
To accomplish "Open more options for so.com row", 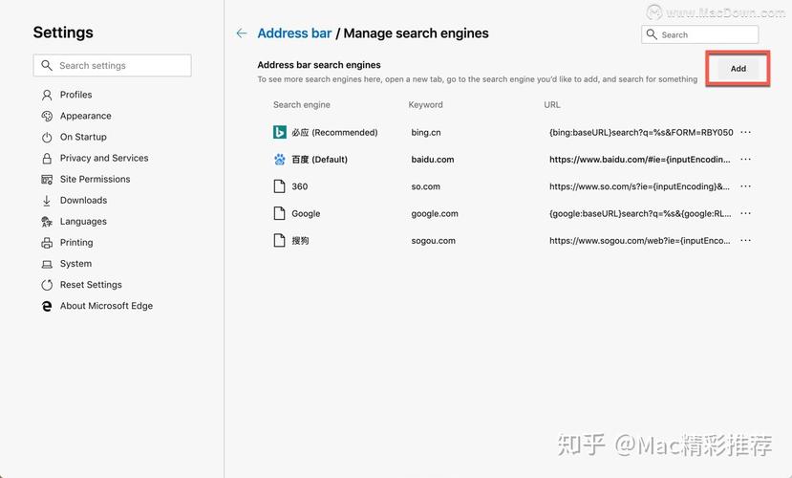I will pyautogui.click(x=745, y=186).
